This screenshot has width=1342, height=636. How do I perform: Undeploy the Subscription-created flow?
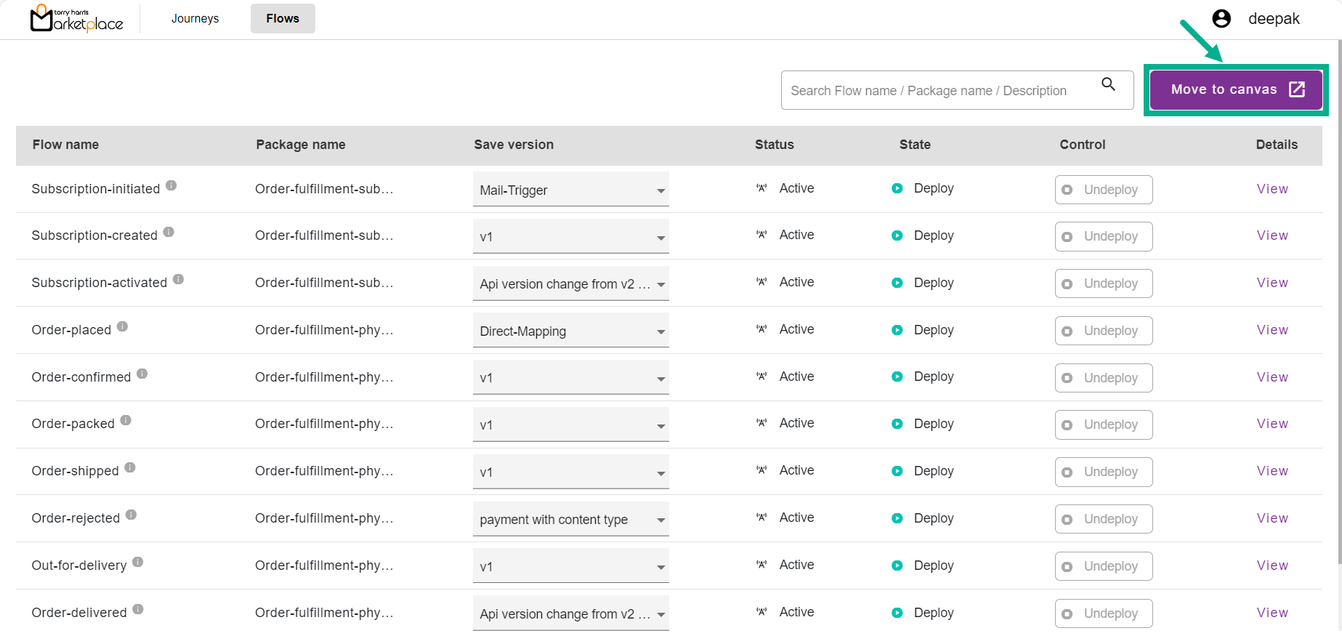(x=1103, y=236)
